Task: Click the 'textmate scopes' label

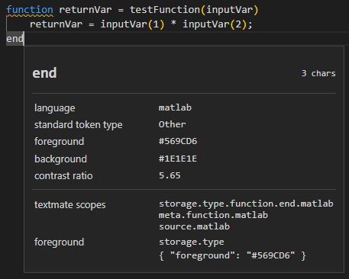Action: click(70, 205)
